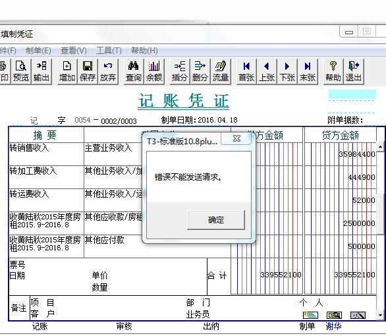386x336 pixels.
Task: Click yellow middle icon above 谢华
Action: [334, 315]
